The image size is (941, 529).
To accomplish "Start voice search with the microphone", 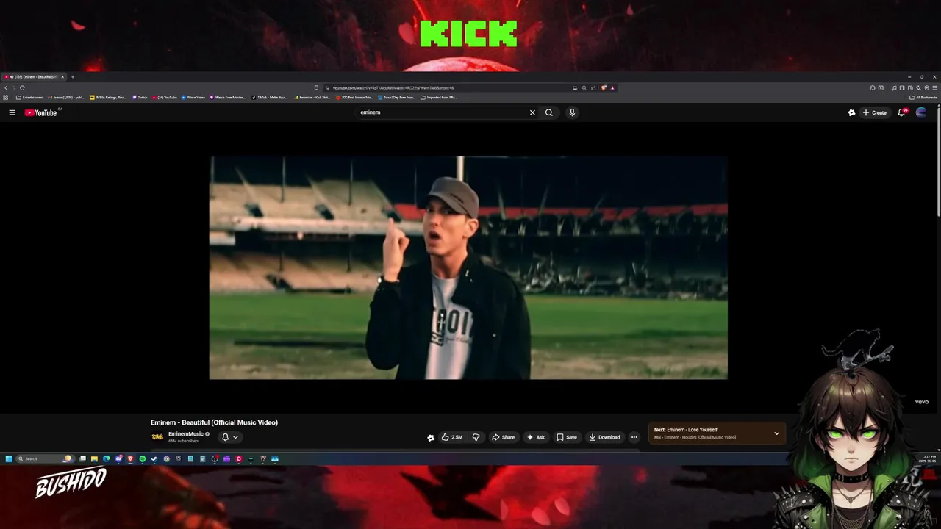I will [x=572, y=112].
